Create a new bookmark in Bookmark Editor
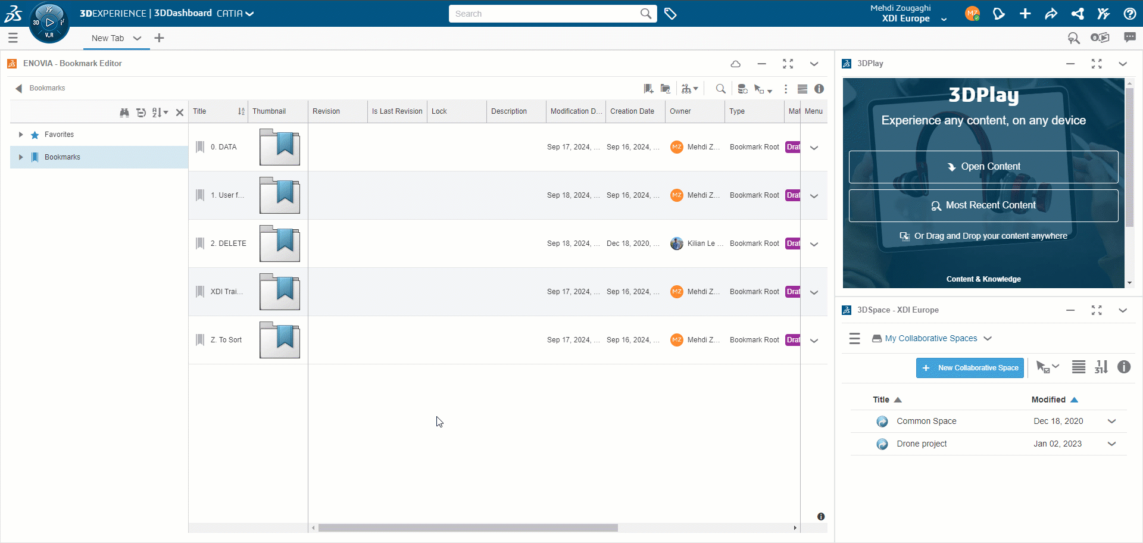The image size is (1143, 543). coord(648,88)
